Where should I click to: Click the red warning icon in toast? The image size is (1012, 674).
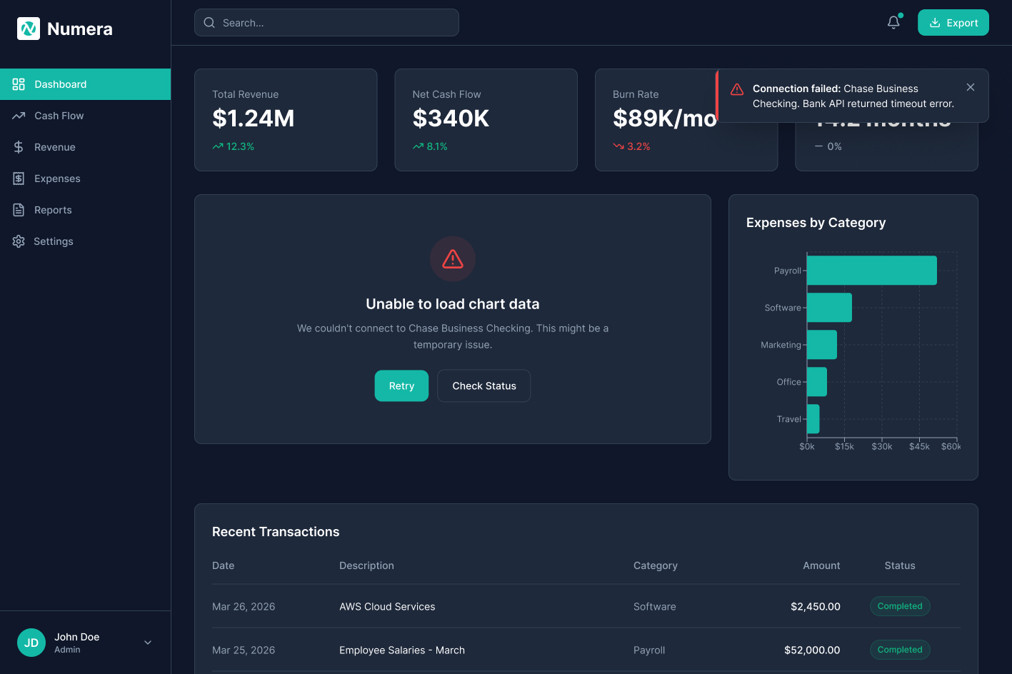click(x=737, y=89)
